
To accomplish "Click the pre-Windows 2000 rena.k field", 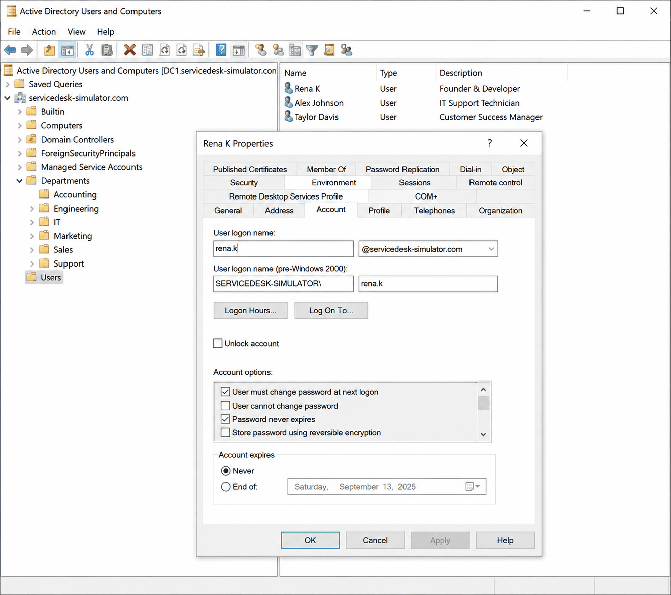I will pyautogui.click(x=428, y=283).
